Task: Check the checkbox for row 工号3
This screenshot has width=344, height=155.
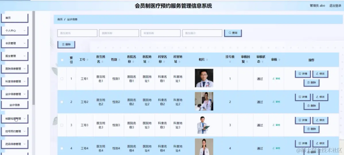Action: [x=62, y=125]
